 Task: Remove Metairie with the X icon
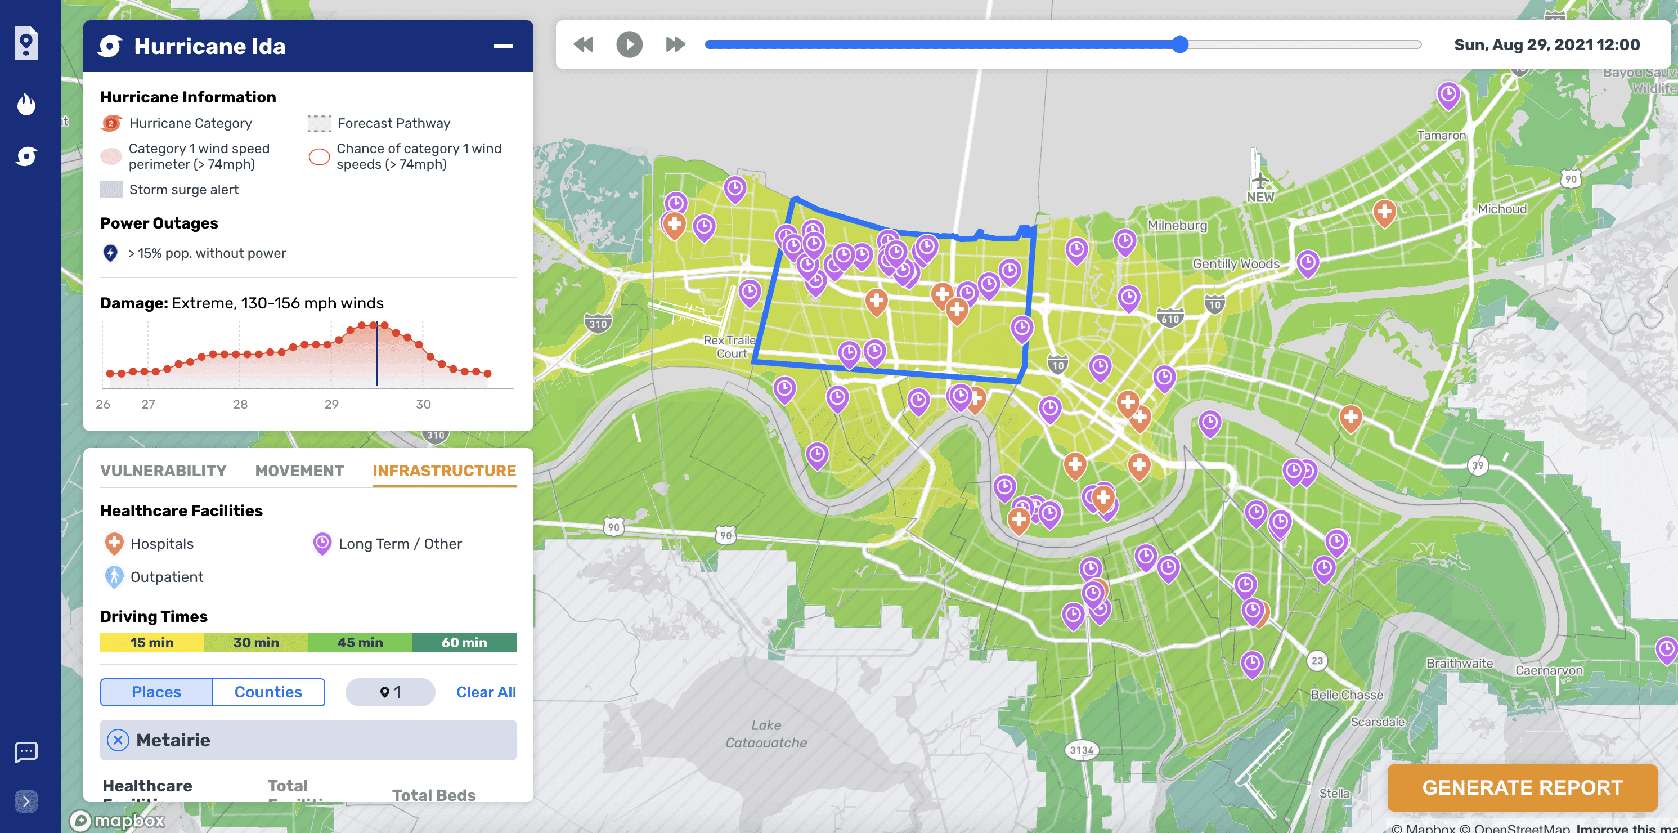click(x=118, y=741)
